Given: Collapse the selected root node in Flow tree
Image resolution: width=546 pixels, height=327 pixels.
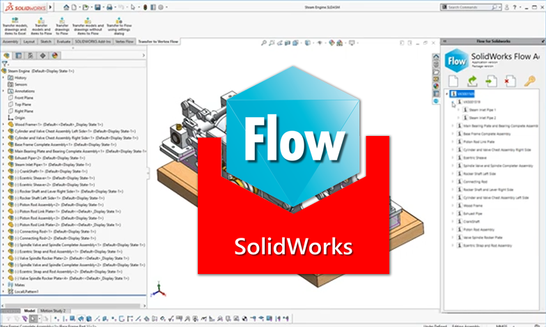Looking at the screenshot, I should 447,93.
